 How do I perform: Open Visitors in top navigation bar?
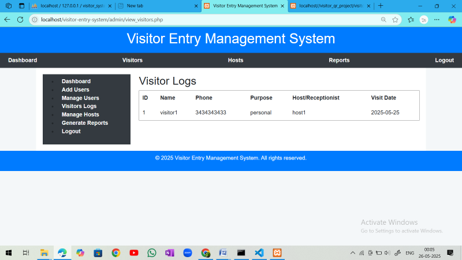pos(132,60)
